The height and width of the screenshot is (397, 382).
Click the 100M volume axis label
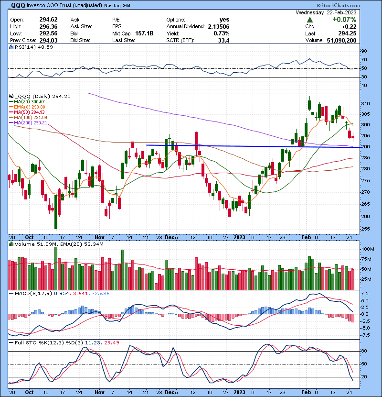click(368, 249)
